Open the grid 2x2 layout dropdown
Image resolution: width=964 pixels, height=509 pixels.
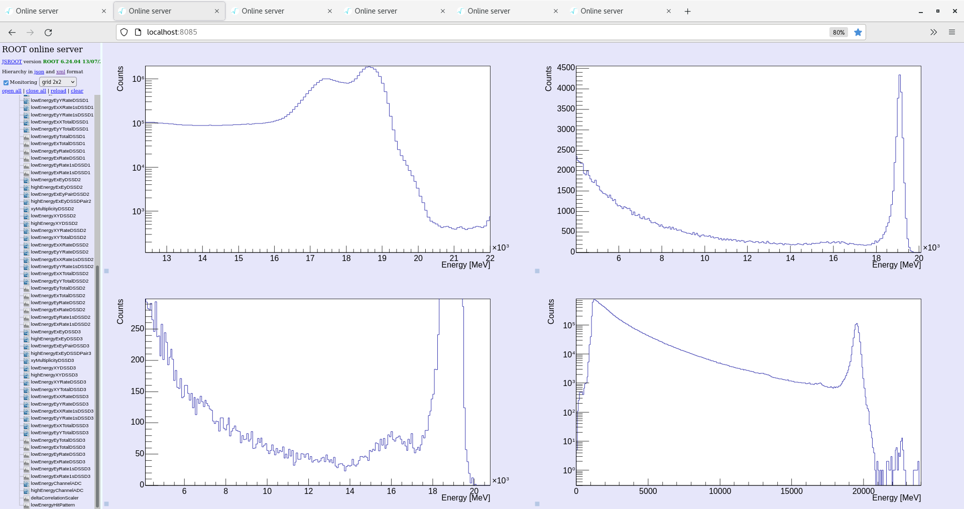tap(58, 82)
